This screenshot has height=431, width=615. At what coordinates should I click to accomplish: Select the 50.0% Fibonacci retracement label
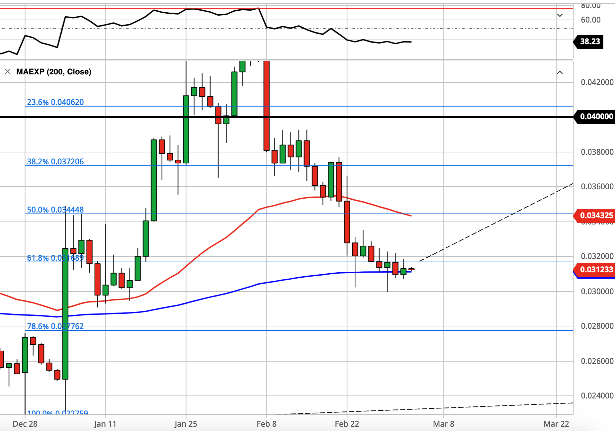pos(55,210)
